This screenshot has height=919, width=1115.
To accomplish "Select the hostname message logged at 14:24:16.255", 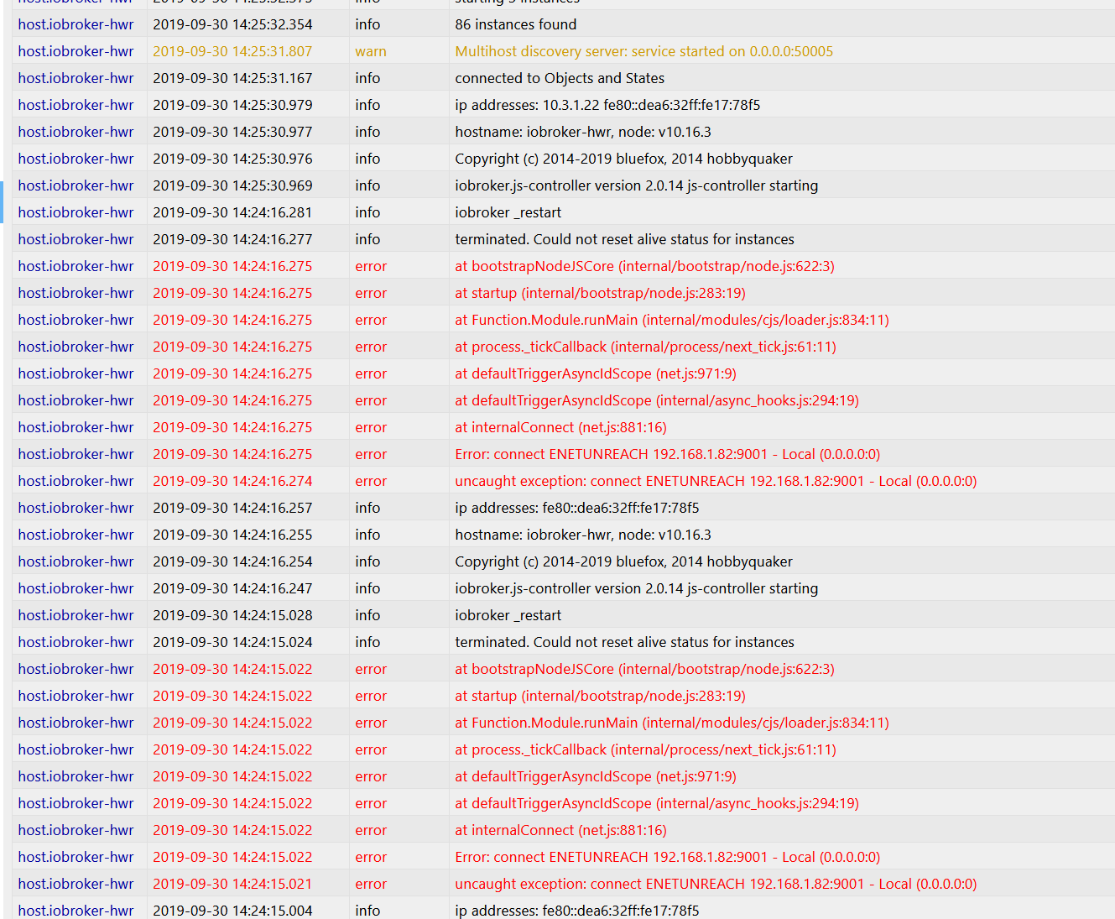I will [x=583, y=535].
